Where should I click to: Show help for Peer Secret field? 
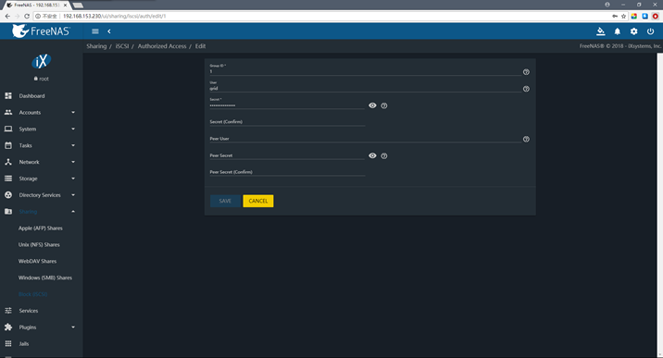tap(384, 156)
